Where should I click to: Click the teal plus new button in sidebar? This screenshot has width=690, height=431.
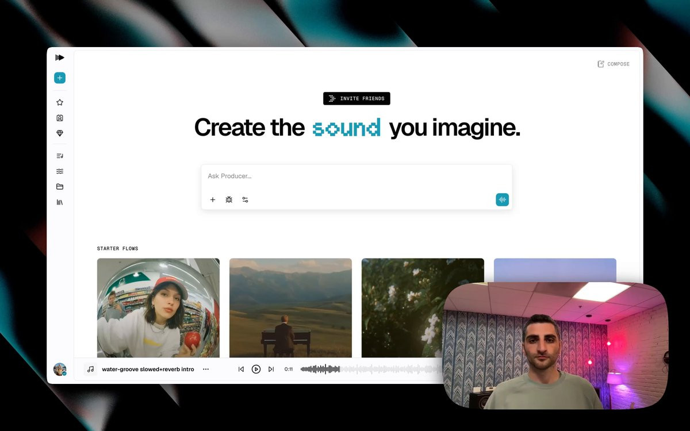[60, 78]
